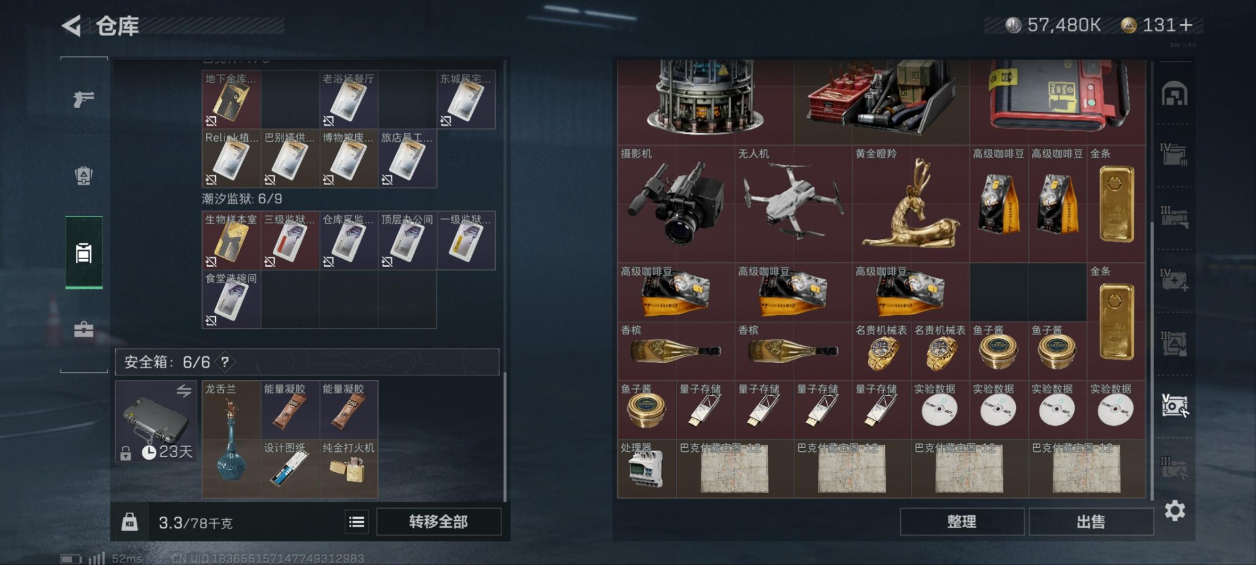This screenshot has width=1256, height=565.
Task: Click the warehouse grid vertical scrollbar
Action: [x=1151, y=360]
